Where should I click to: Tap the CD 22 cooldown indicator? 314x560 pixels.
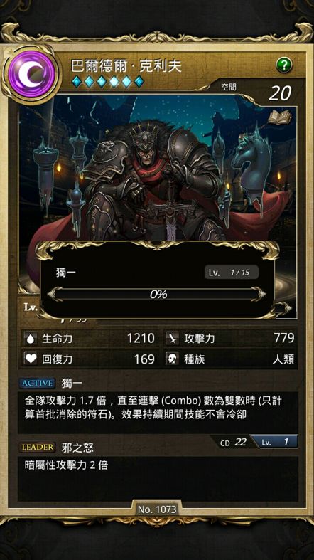tap(233, 442)
